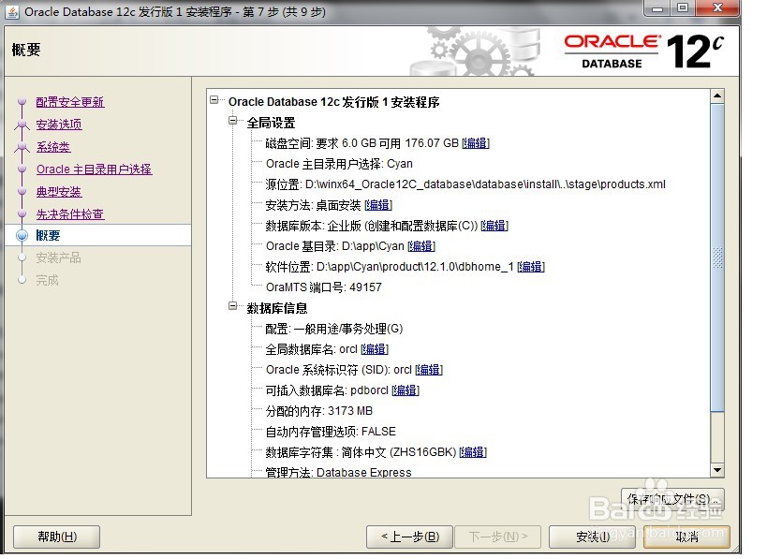Select the 配置: 一般用途/事务处理 row
Viewport: 767px width, 559px height.
334,329
